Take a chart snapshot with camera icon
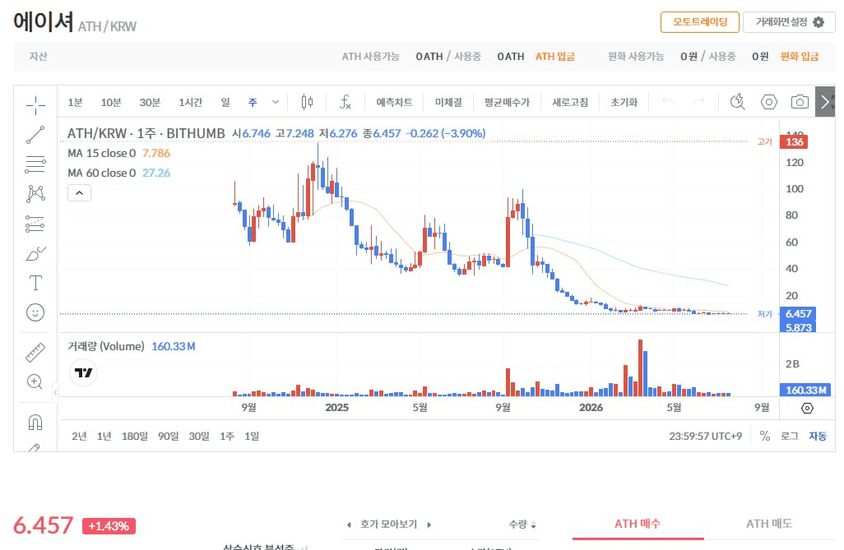Image resolution: width=844 pixels, height=550 pixels. coord(800,102)
